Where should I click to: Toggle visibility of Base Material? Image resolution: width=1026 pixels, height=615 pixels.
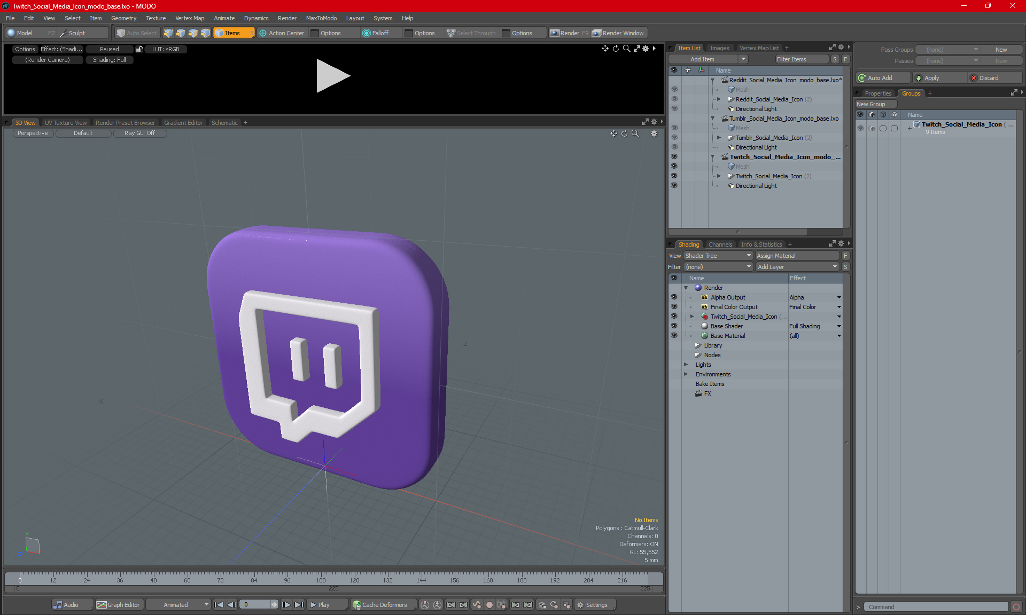click(x=674, y=336)
